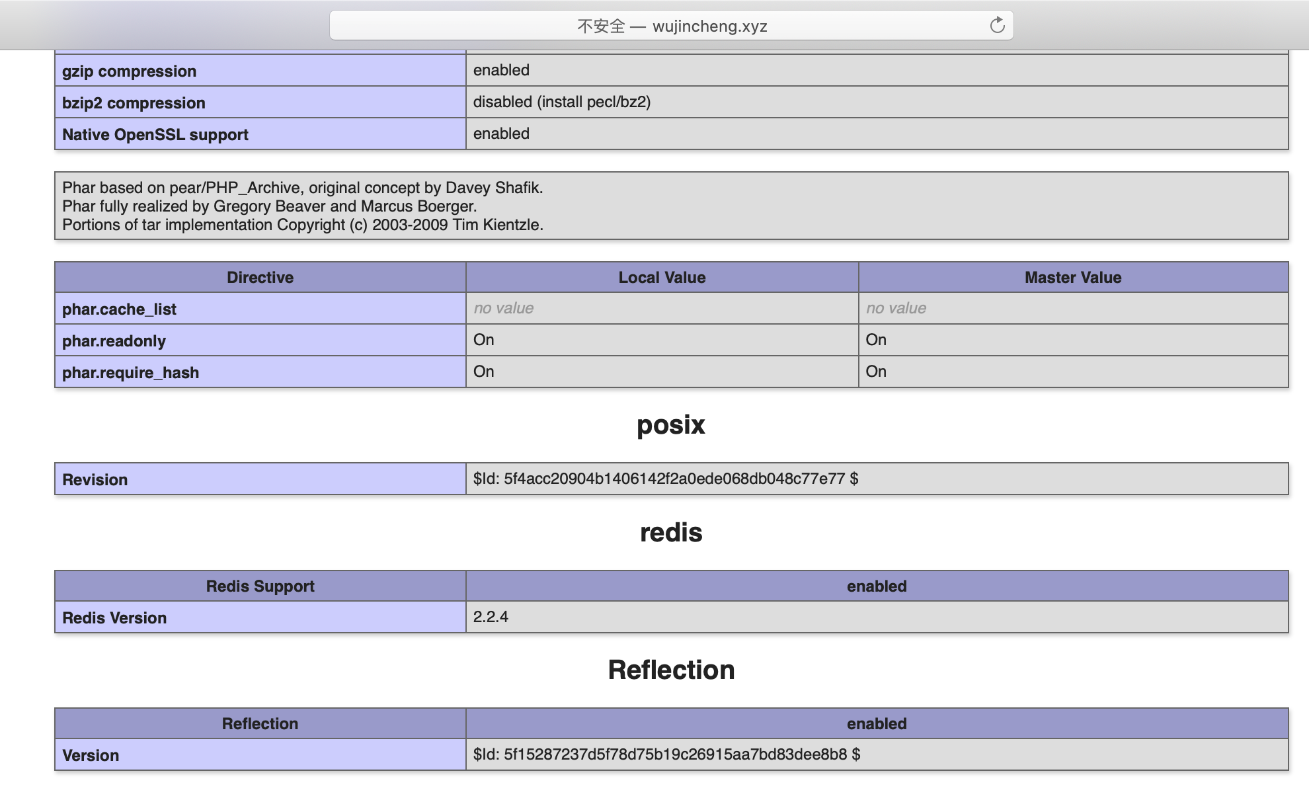The width and height of the screenshot is (1309, 792).
Task: Click phar.cache_list local no value cell
Action: click(x=504, y=308)
